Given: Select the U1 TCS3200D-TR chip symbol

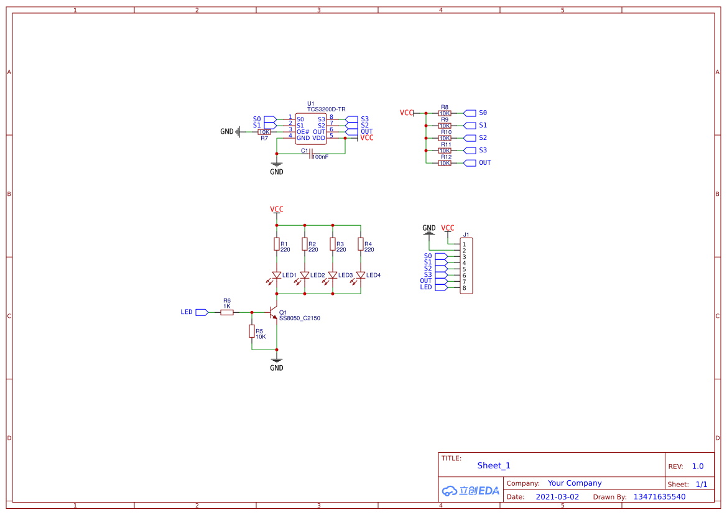Looking at the screenshot, I should (x=311, y=129).
